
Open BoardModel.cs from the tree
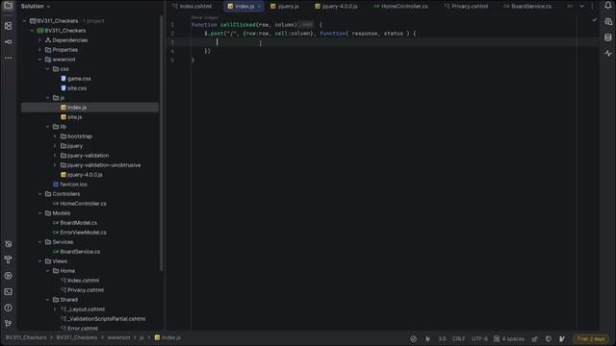pos(75,223)
